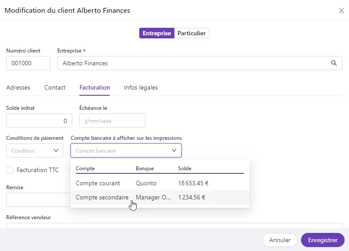Screen dimensions: 349x251
Task: Click Enregistrer to save client
Action: click(x=323, y=240)
